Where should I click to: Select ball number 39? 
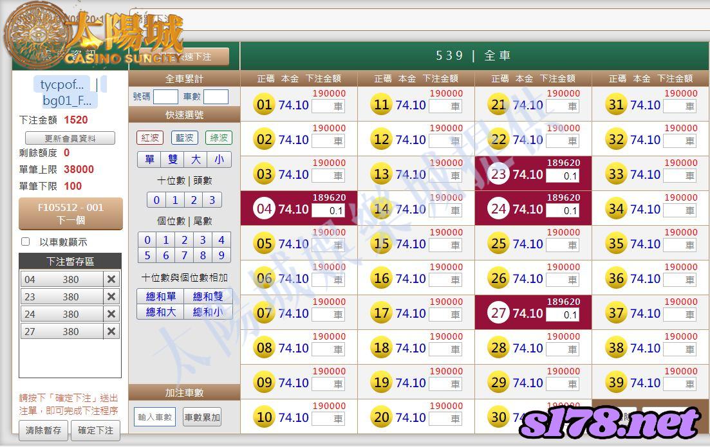[x=616, y=383]
